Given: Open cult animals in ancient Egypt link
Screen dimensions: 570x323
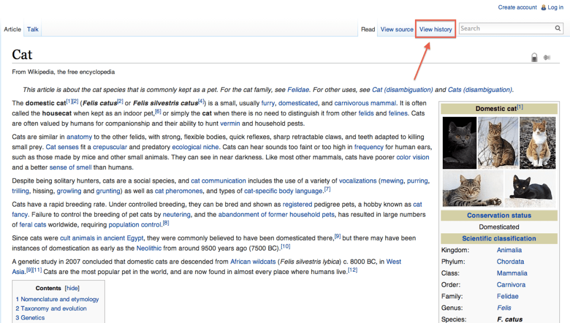Looking at the screenshot, I should click(102, 238).
